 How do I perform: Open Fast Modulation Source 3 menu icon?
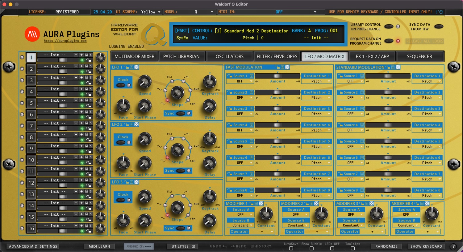pyautogui.click(x=252, y=109)
